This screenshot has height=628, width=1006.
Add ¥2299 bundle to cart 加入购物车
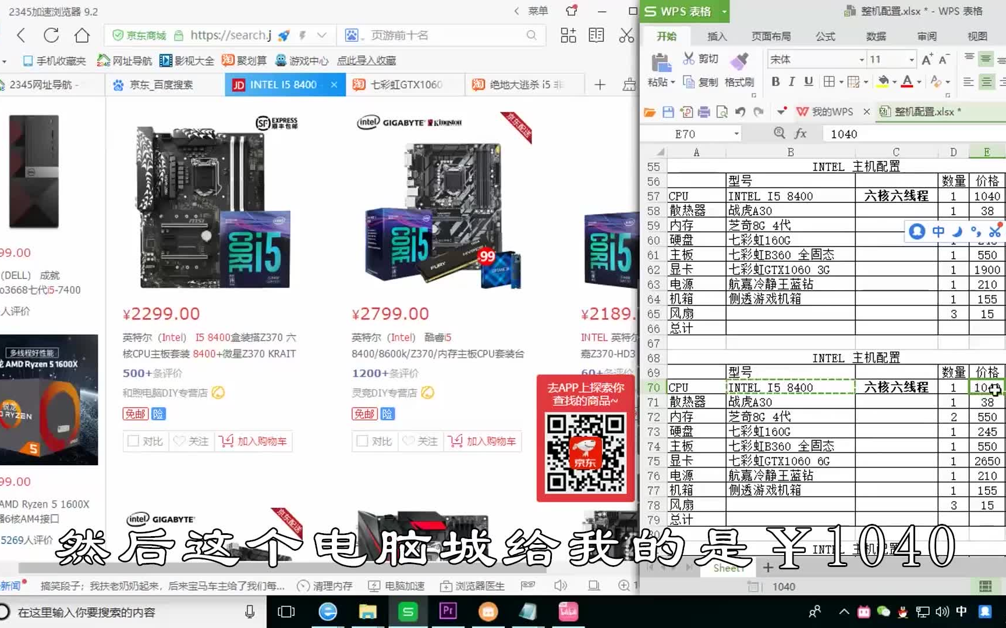(254, 441)
